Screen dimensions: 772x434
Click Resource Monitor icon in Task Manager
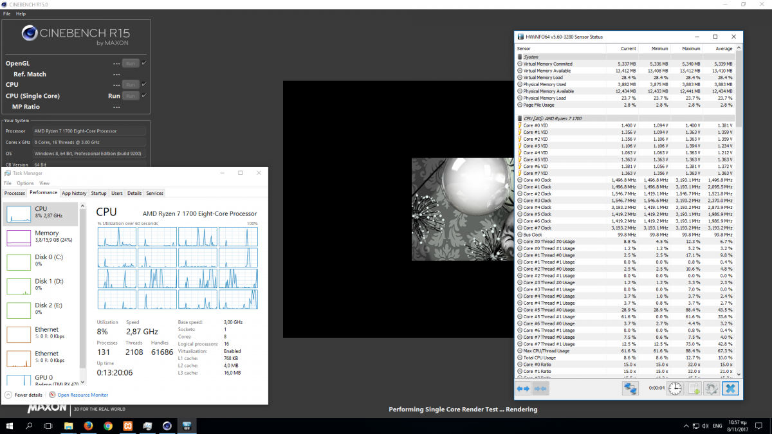[x=53, y=395]
